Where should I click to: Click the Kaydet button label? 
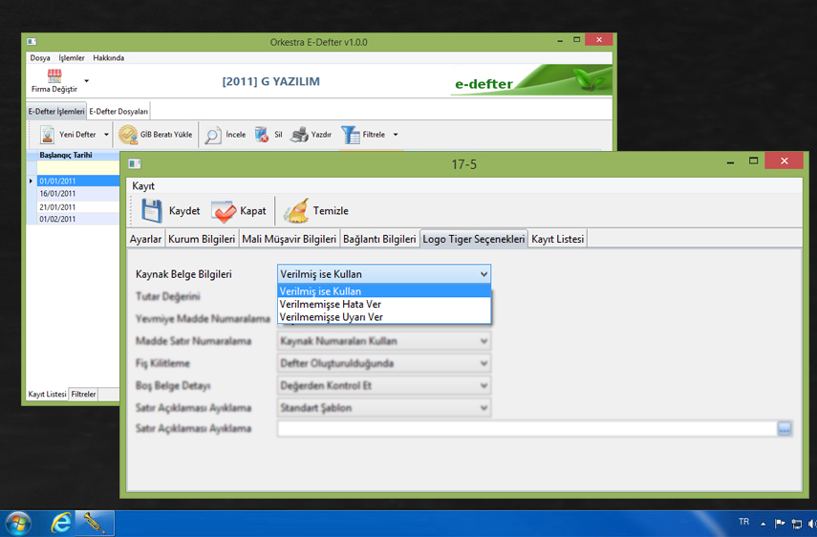coord(184,211)
